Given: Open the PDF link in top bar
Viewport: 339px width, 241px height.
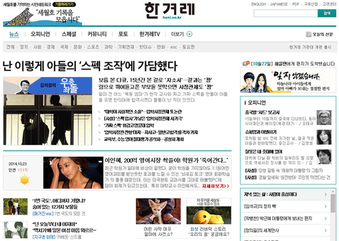Looking at the screenshot, I should (295, 4).
